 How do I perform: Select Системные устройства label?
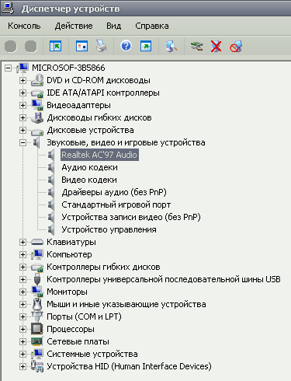[x=92, y=354]
